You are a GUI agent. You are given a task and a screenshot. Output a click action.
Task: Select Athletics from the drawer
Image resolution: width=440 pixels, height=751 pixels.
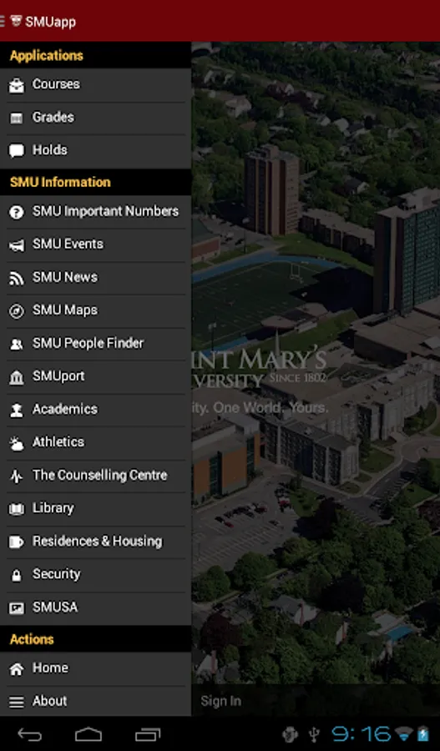click(95, 444)
